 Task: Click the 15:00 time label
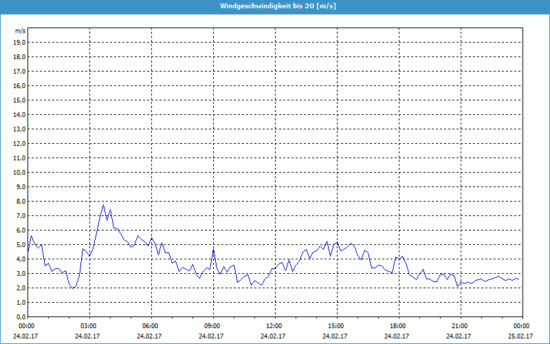pos(335,325)
